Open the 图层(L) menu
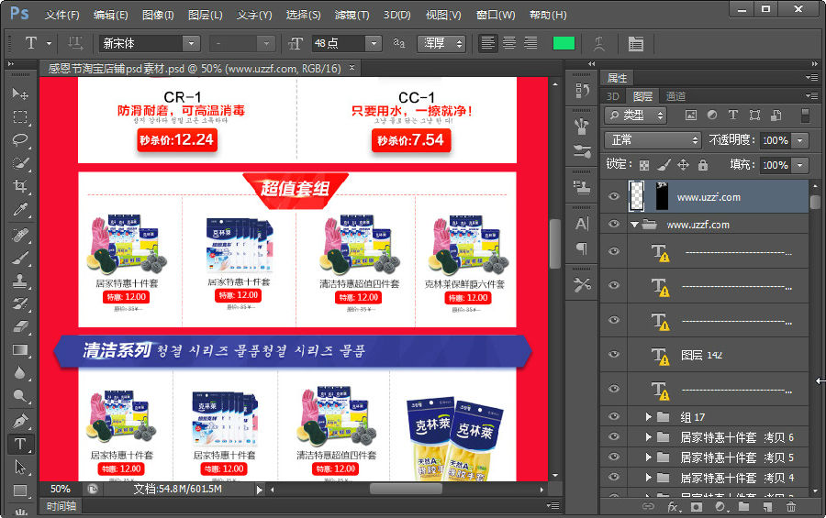Screen dimensions: 826x518 point(205,16)
